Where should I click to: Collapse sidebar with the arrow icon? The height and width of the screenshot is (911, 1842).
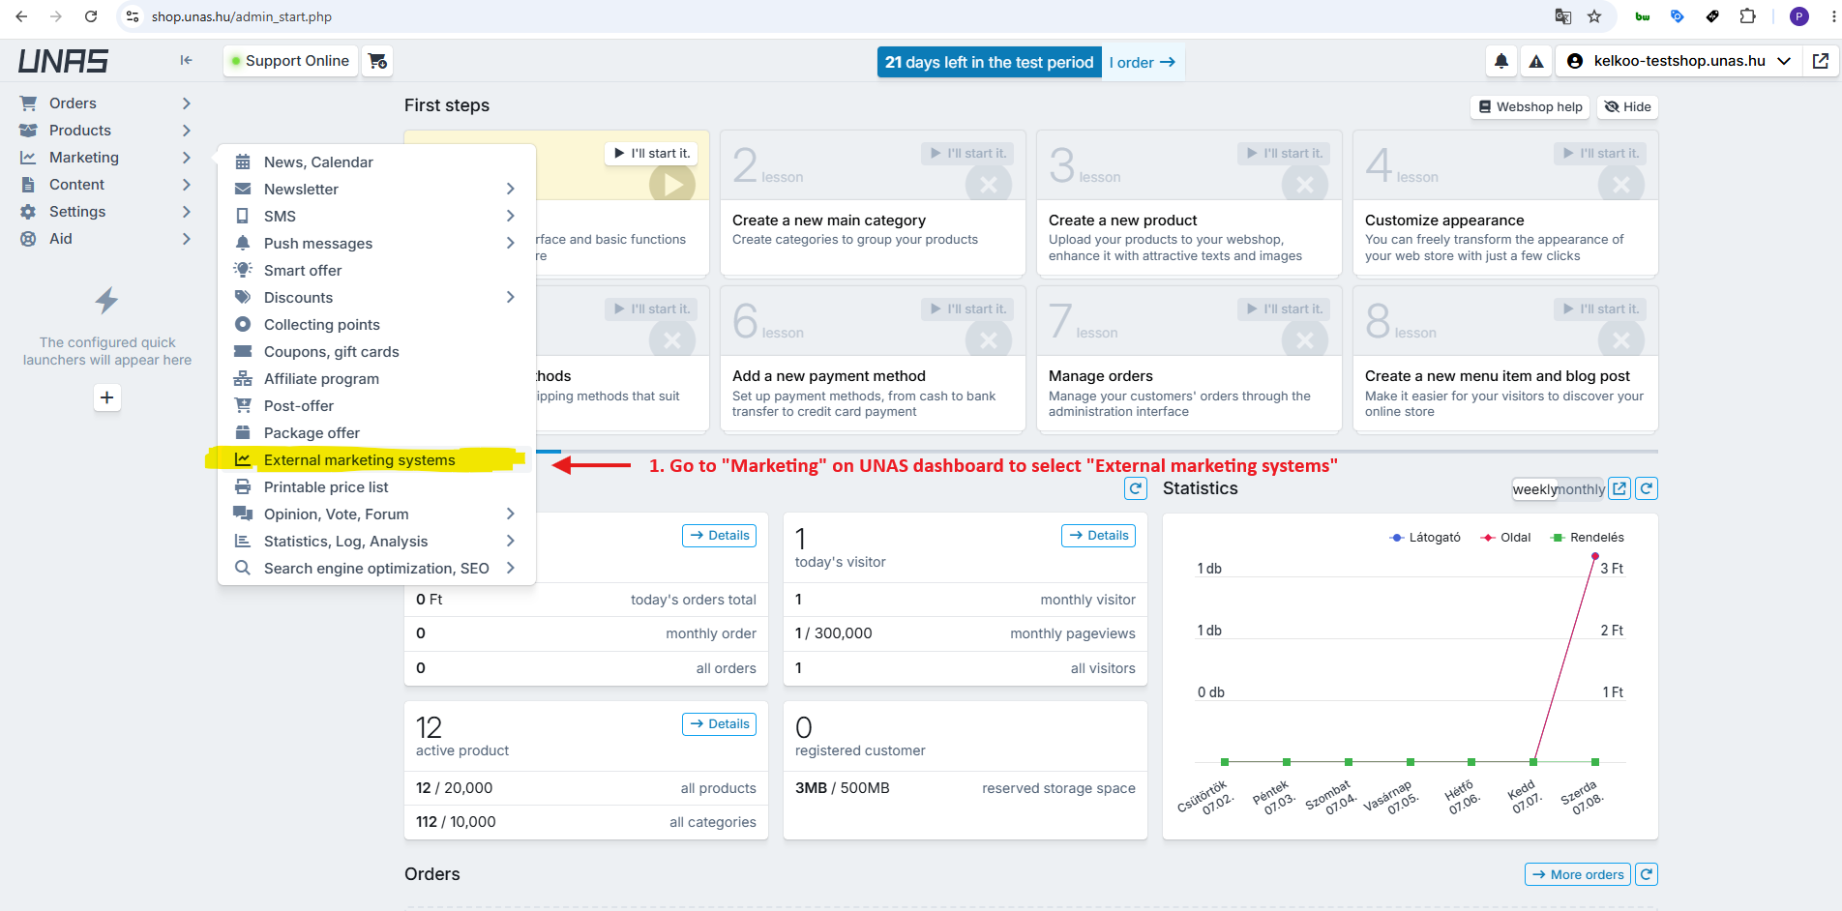186,60
